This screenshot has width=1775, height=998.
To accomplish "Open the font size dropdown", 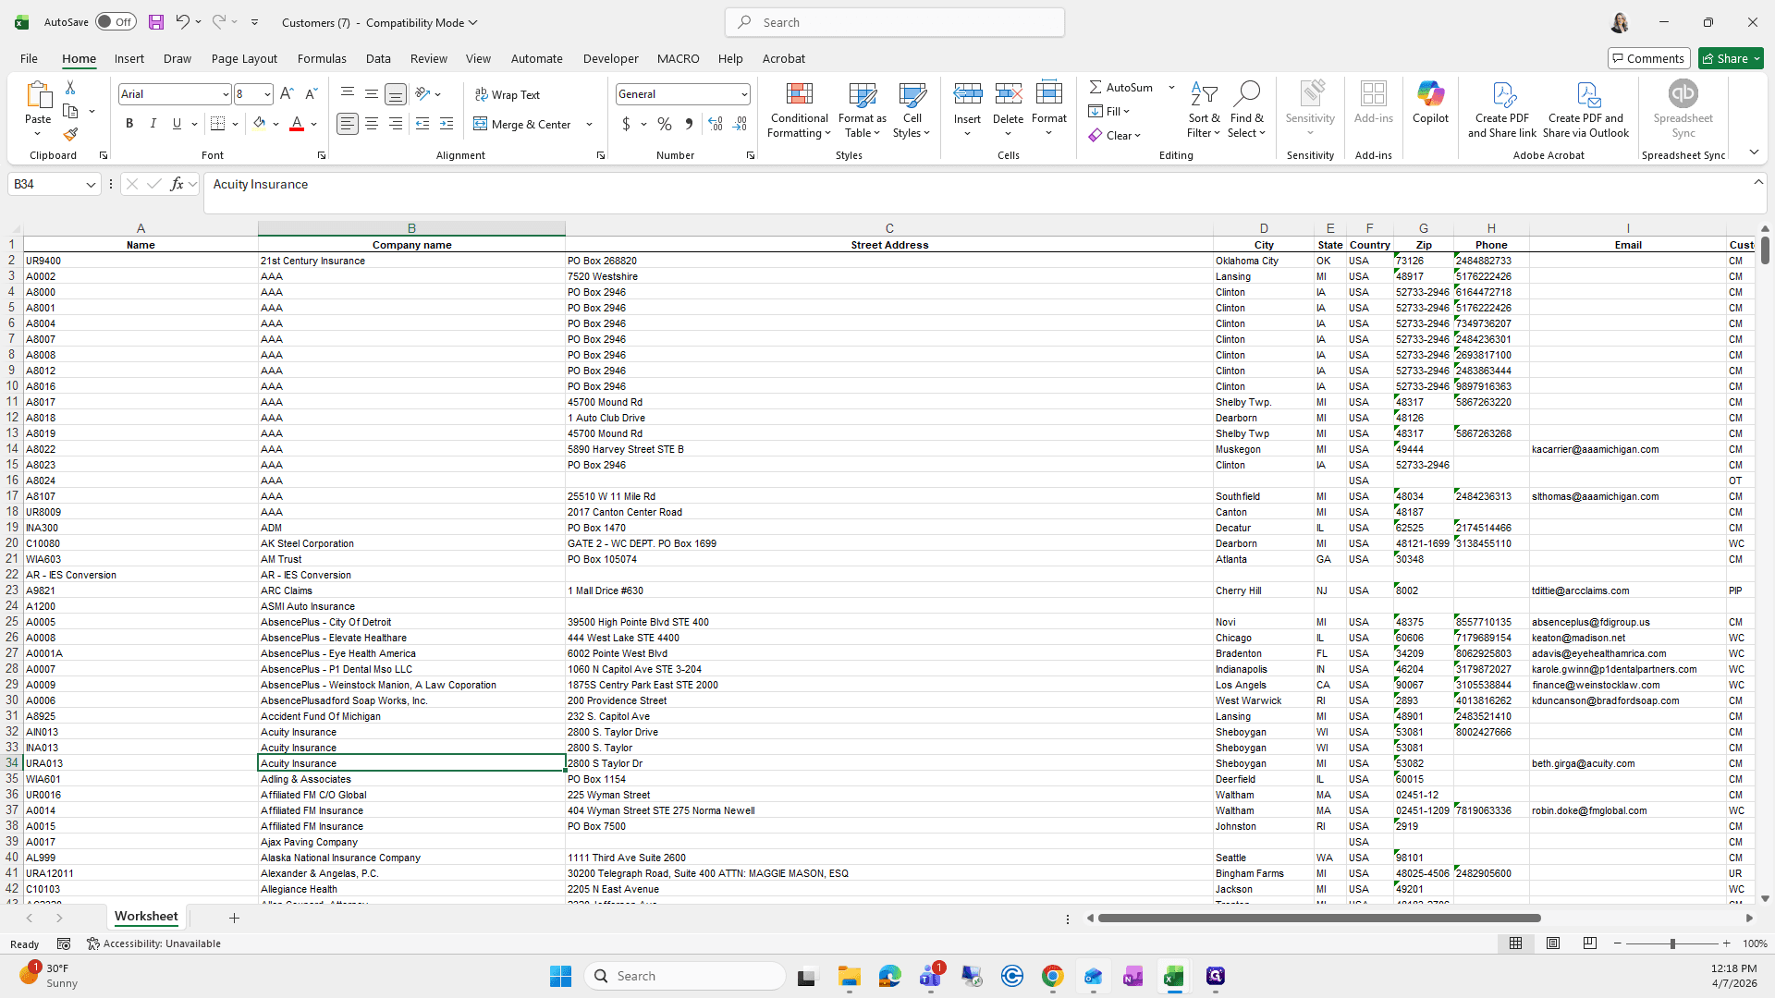I will [267, 94].
